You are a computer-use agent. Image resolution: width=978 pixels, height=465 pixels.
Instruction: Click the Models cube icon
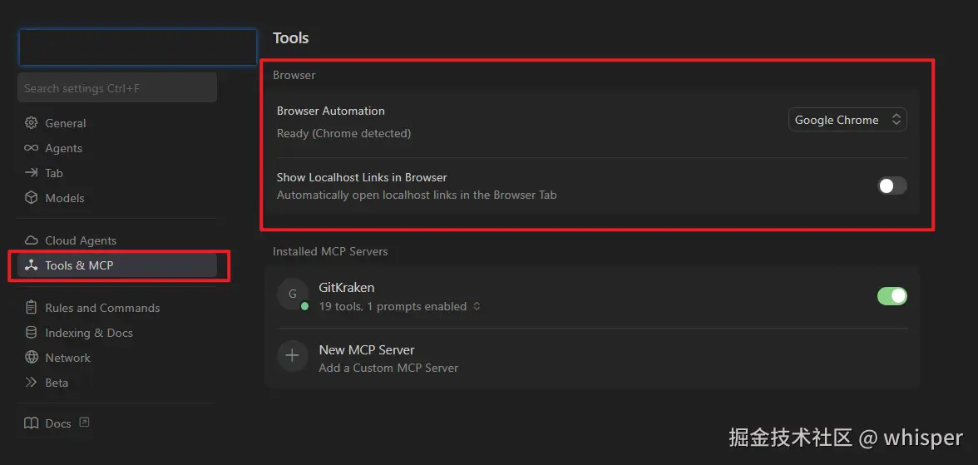tap(32, 198)
